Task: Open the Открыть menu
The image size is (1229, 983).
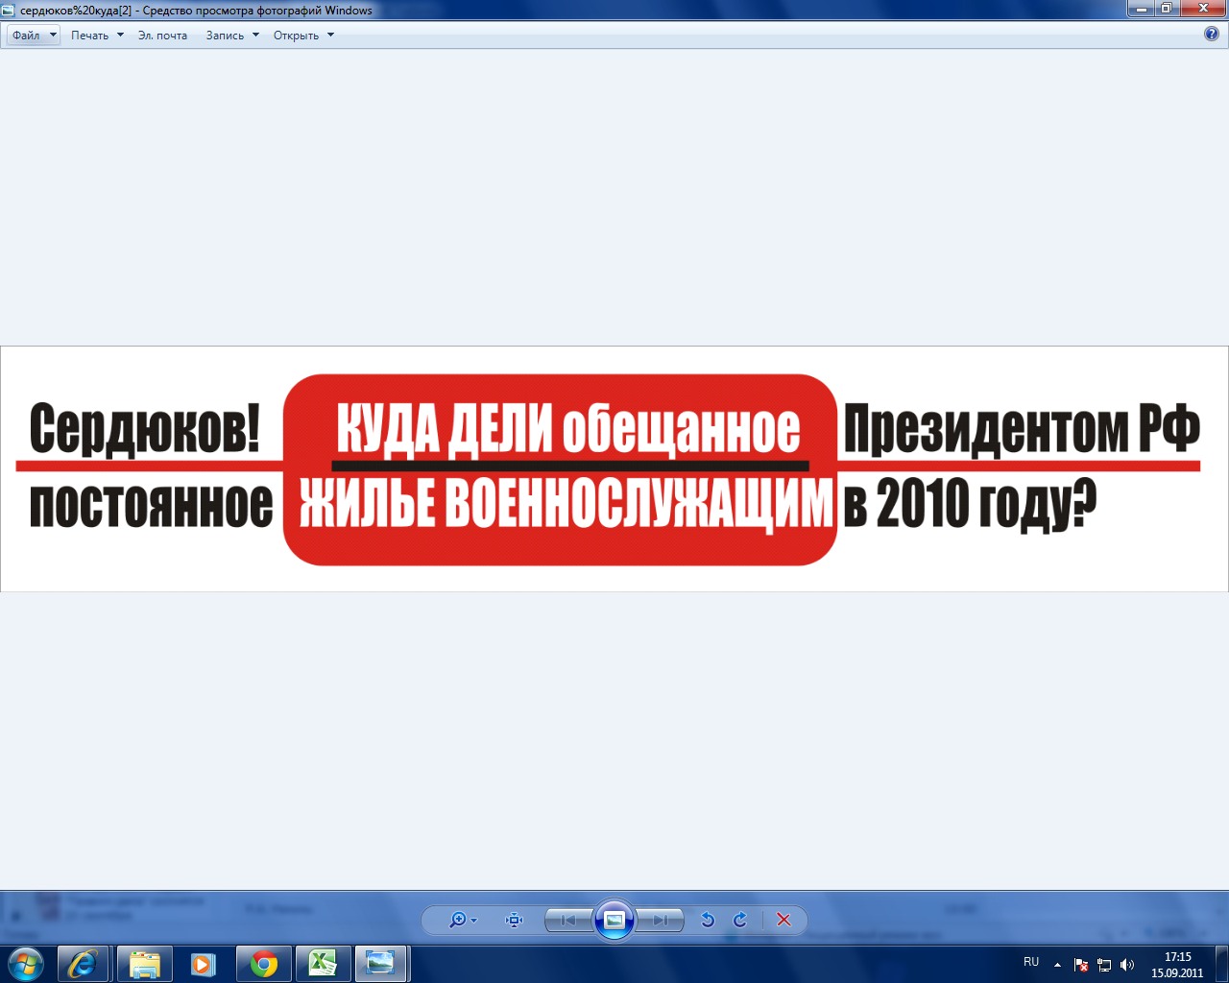Action: (303, 36)
